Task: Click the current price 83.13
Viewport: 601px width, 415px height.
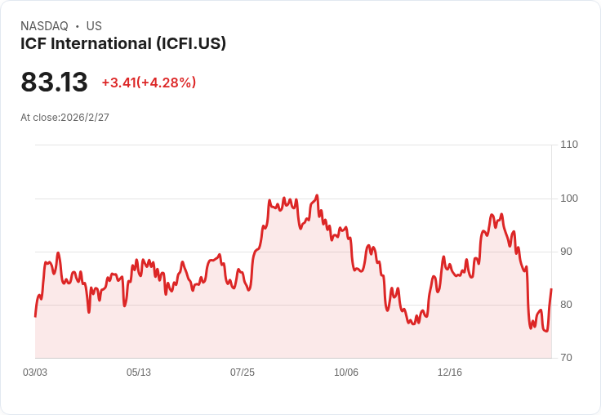Action: (54, 82)
